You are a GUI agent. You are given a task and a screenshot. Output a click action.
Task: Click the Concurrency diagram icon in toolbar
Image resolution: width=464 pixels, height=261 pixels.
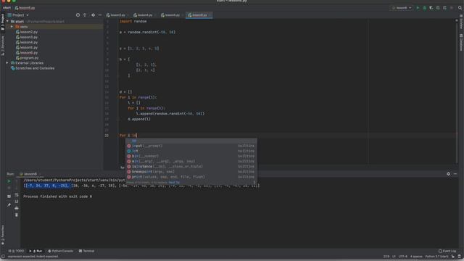444,8
